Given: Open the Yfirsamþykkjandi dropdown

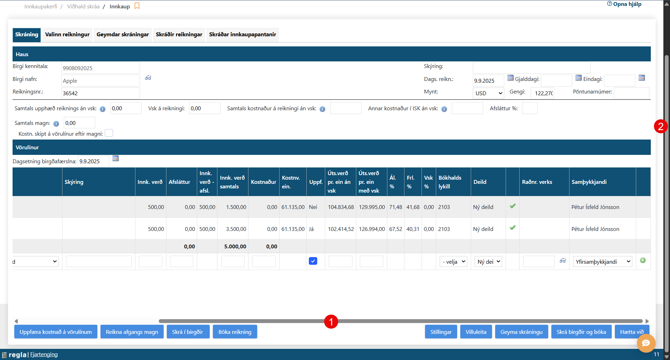Looking at the screenshot, I should 602,262.
